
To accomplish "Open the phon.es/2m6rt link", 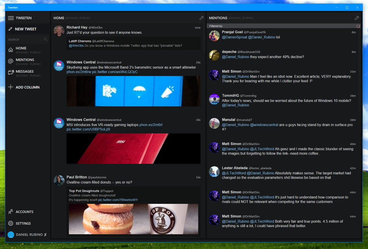I will pyautogui.click(x=151, y=125).
